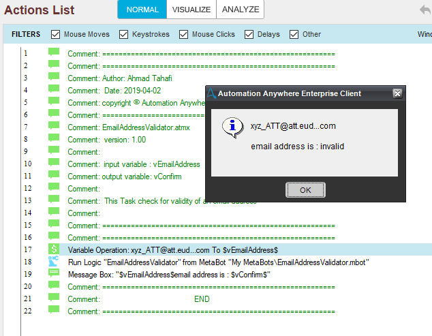Click the Actions List heading
This screenshot has height=336, width=432.
39,10
